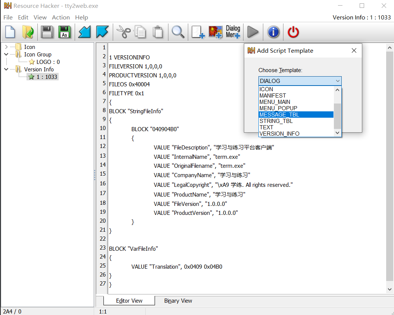Click the VALUE "InternalName" line

pos(197,157)
